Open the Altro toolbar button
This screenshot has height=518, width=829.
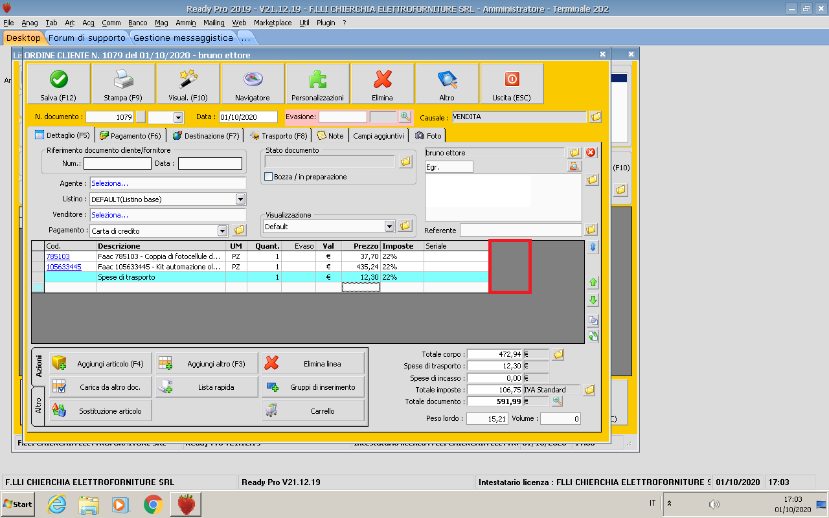447,84
